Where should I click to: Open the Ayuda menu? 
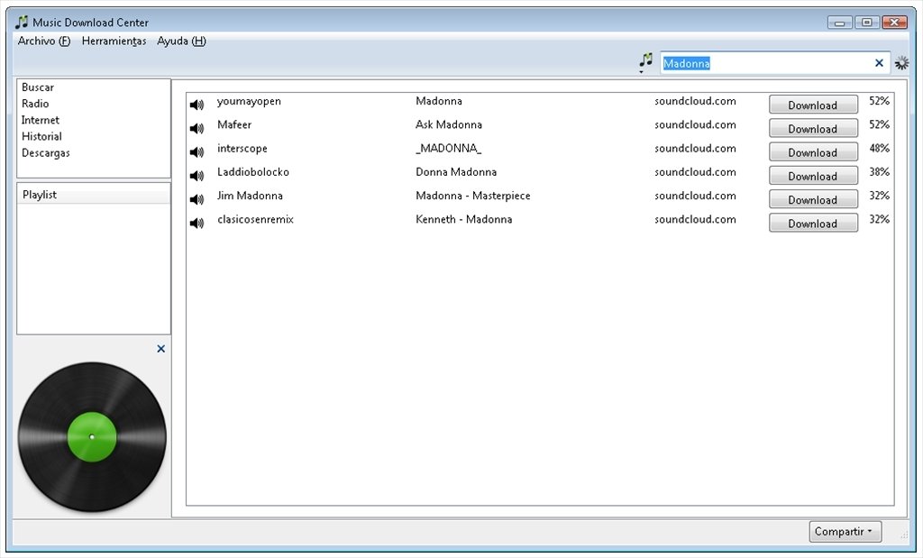181,41
